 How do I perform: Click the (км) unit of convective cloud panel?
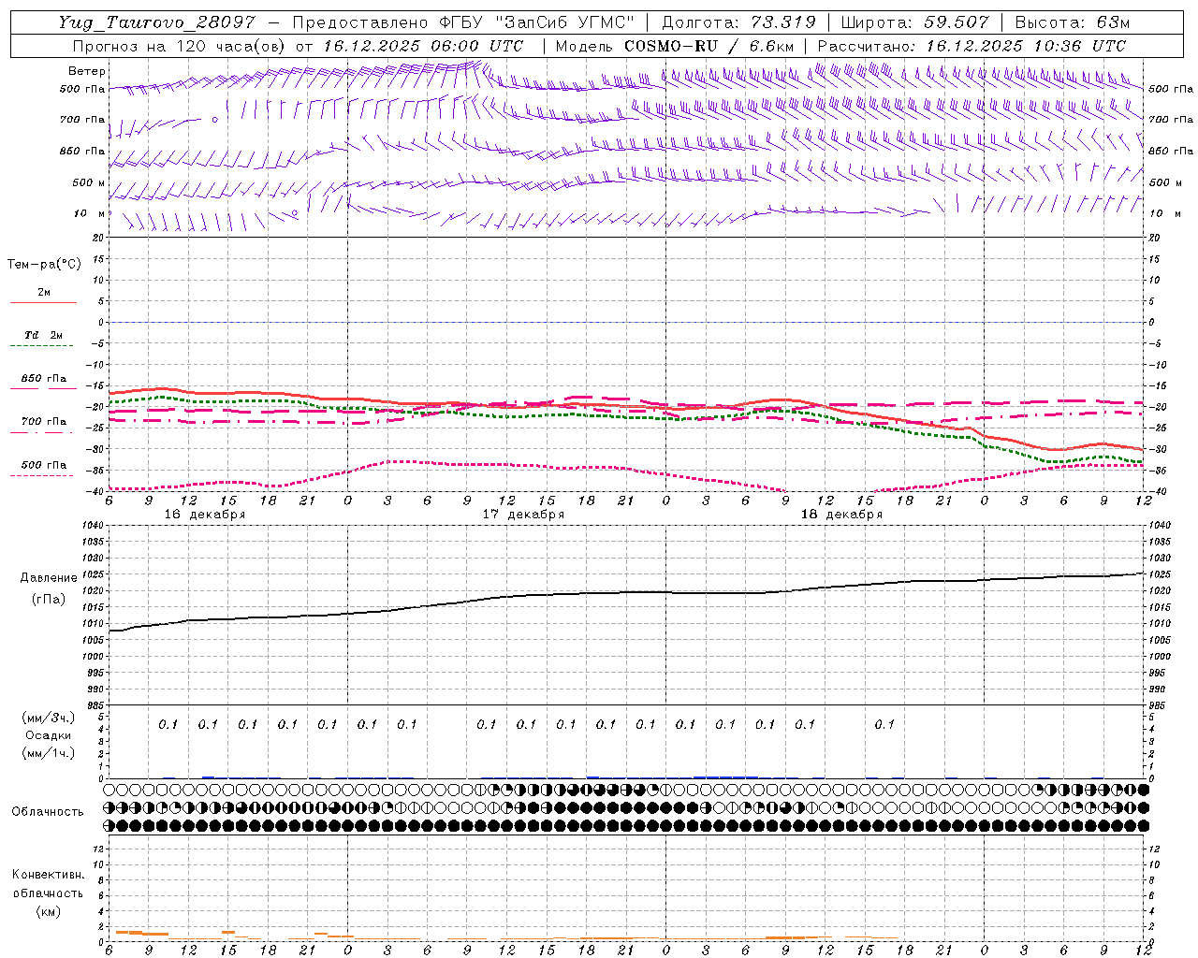[x=48, y=911]
